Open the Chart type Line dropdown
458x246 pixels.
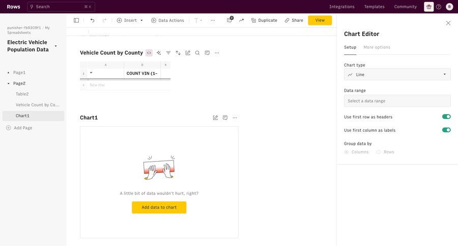pyautogui.click(x=397, y=74)
